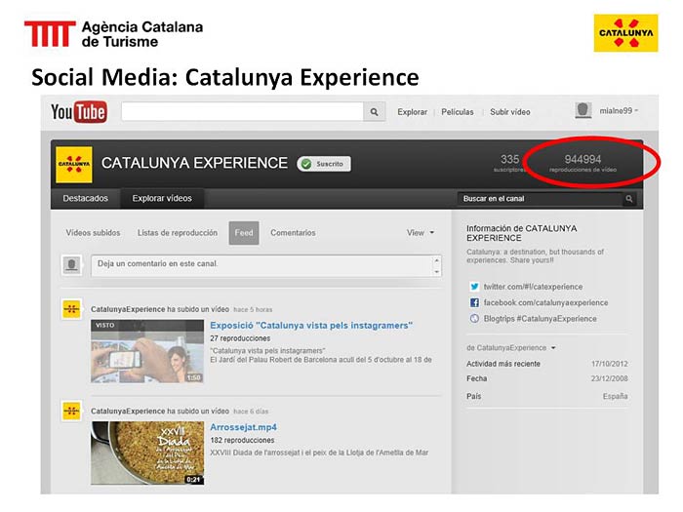
Task: Click the 182 reproducciones text
Action: [x=242, y=440]
